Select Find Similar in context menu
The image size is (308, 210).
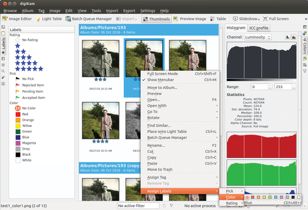(x=180, y=125)
